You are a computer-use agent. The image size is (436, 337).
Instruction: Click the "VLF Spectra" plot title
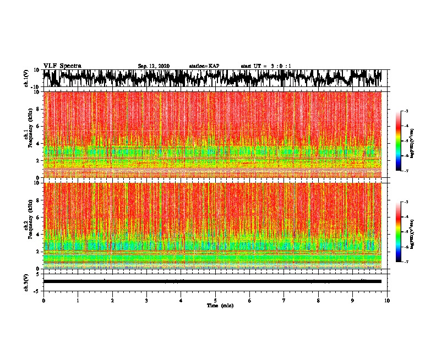click(62, 66)
